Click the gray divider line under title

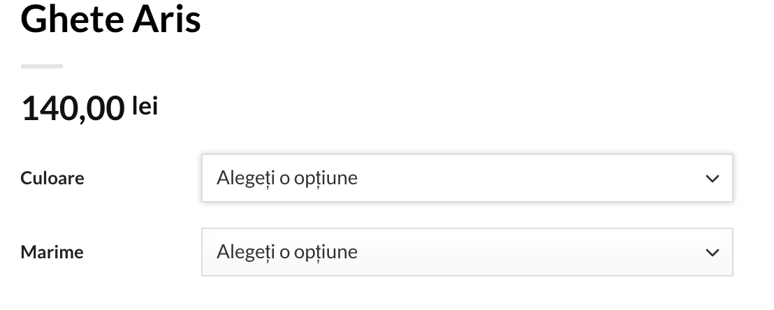pos(42,66)
